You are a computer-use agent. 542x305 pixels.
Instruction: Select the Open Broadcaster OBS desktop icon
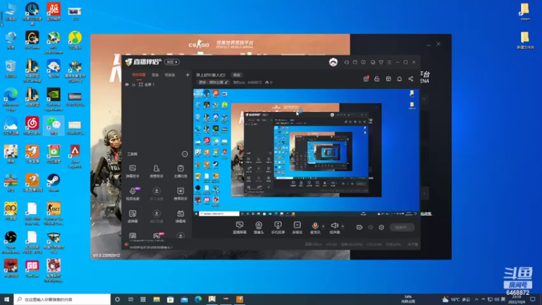[11, 242]
